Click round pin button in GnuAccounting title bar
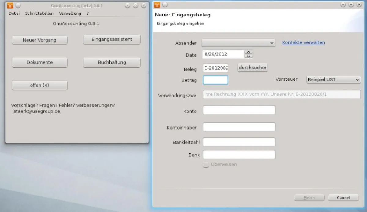The height and width of the screenshot is (212, 367). [x=18, y=5]
